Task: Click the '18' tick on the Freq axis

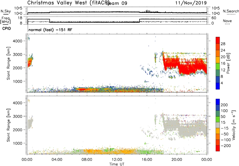Action: click(x=20, y=18)
